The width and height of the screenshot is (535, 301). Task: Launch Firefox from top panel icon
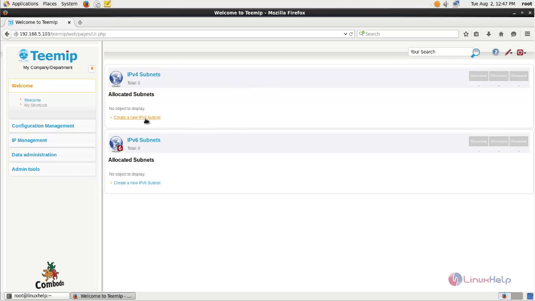86,4
